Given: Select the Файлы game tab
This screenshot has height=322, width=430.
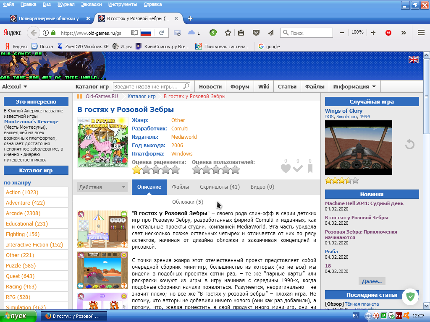Looking at the screenshot, I should click(x=181, y=187).
